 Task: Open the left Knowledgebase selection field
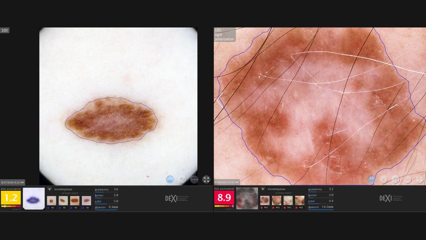73,189
